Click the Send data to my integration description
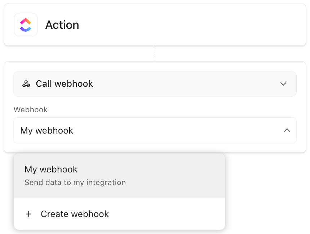 point(75,183)
